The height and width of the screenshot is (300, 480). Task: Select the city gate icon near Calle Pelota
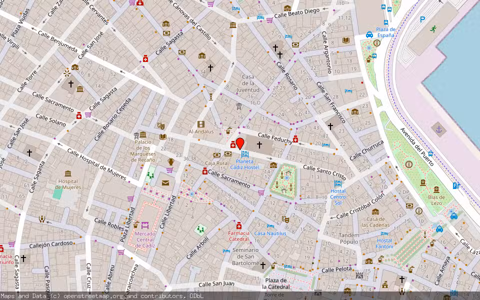tap(359, 275)
